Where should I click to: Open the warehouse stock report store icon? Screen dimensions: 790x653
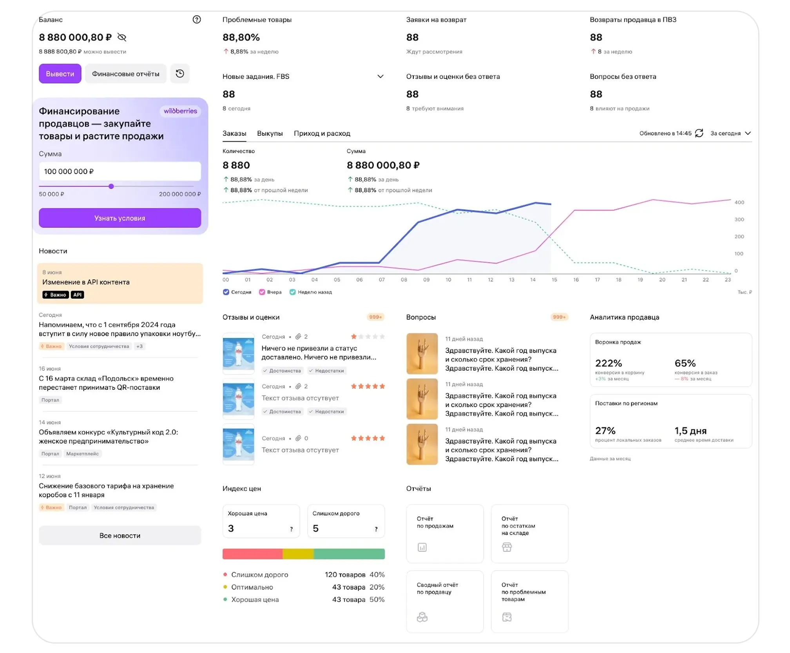(507, 547)
